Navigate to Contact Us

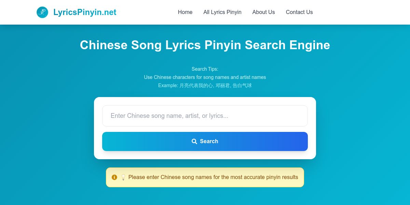coord(299,12)
